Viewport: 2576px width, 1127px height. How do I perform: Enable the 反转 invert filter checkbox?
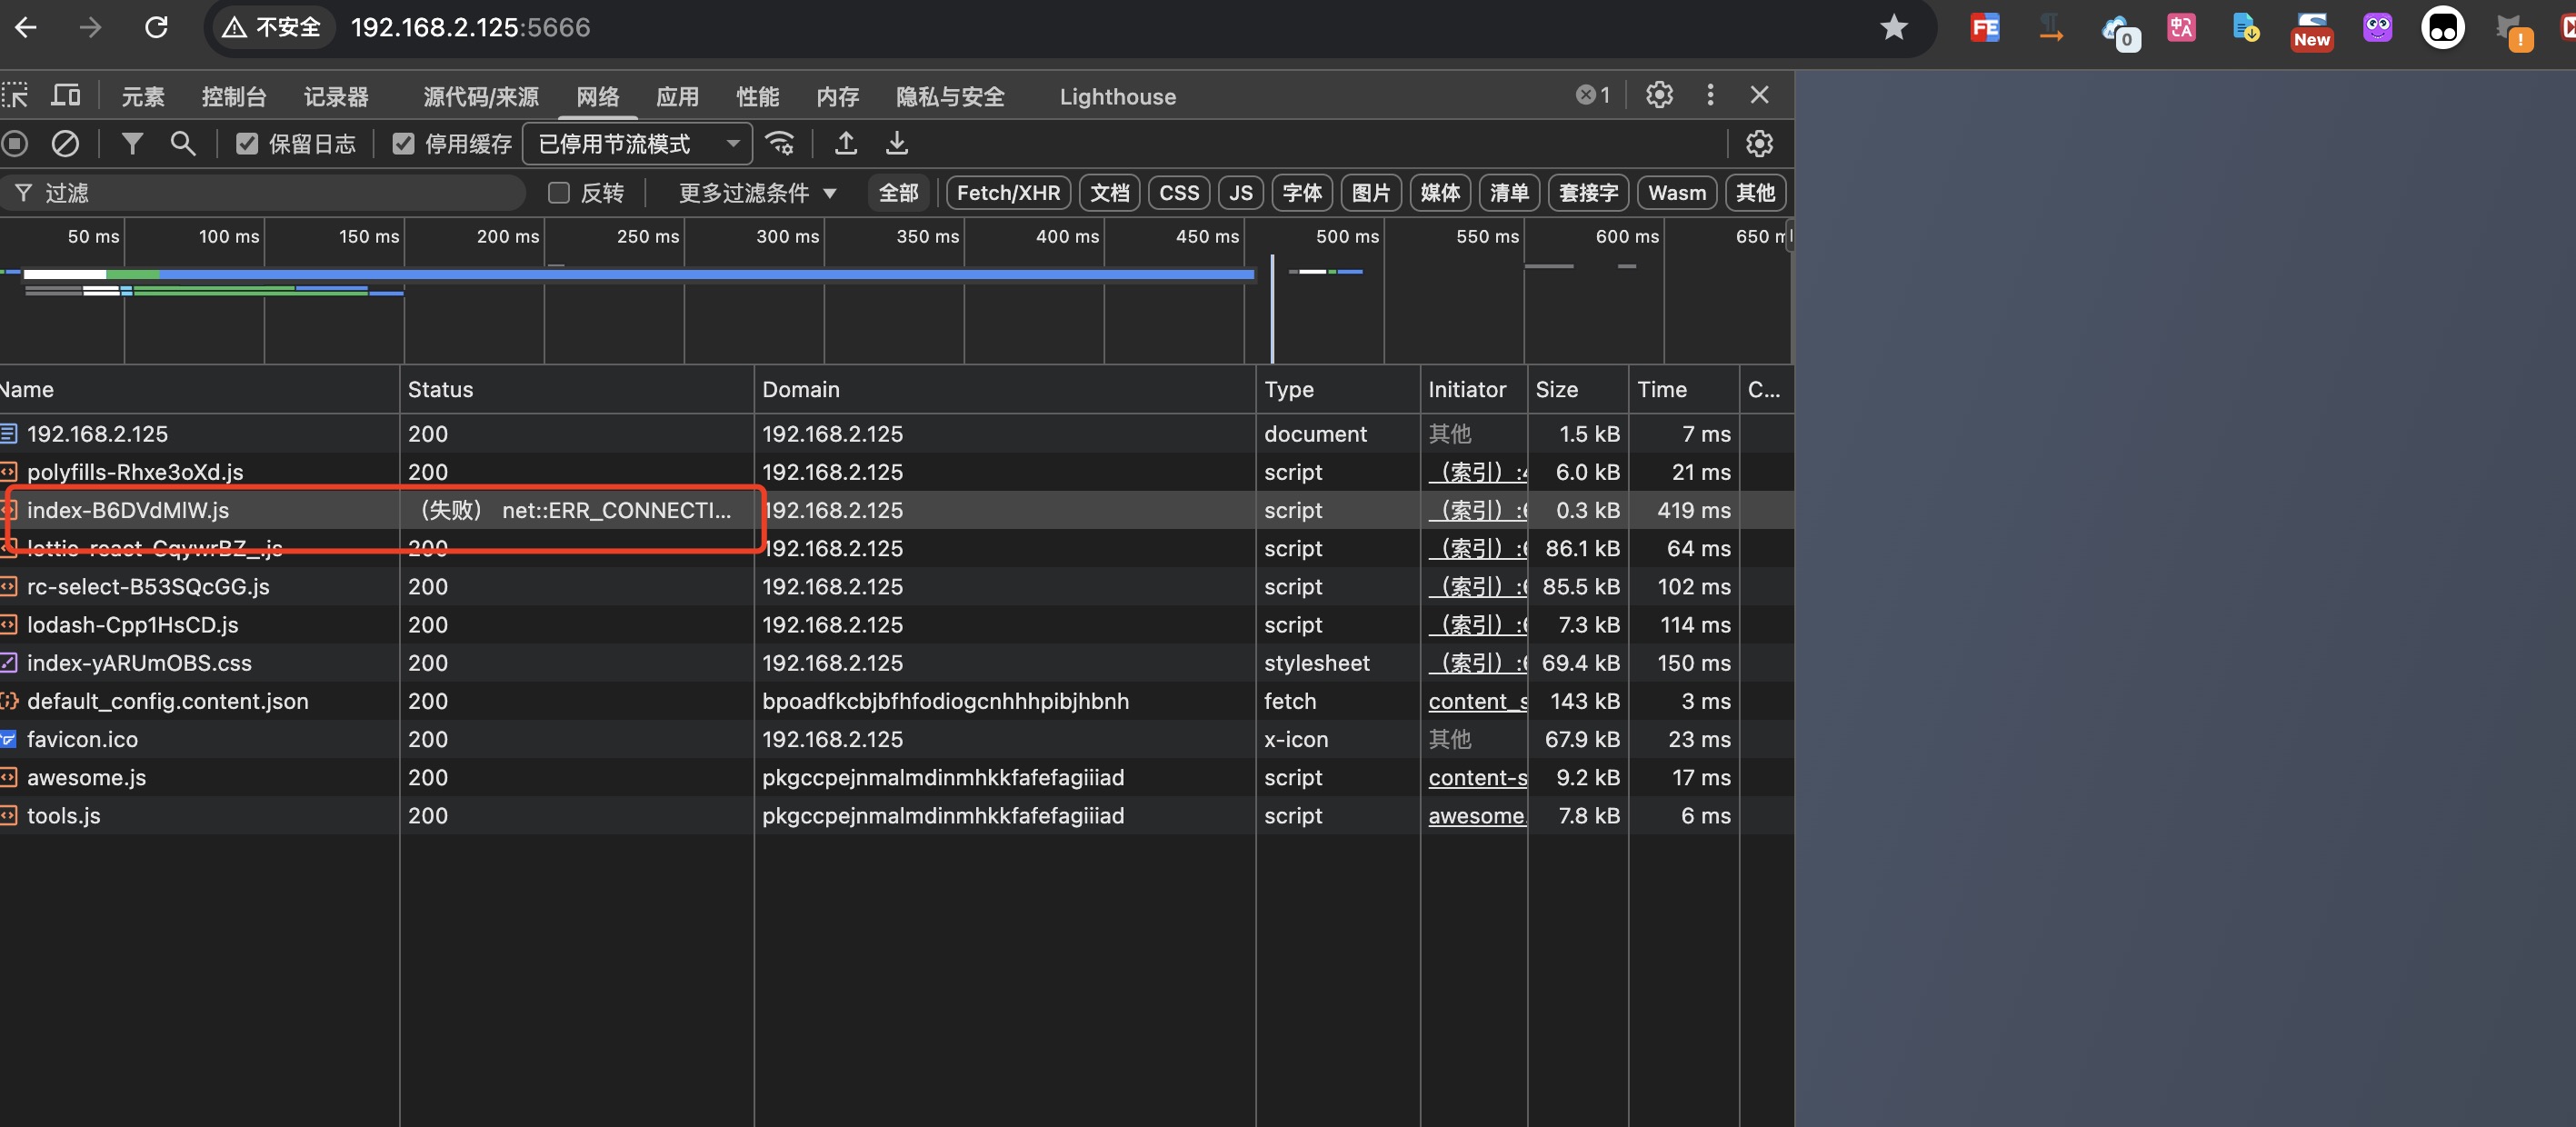tap(559, 192)
